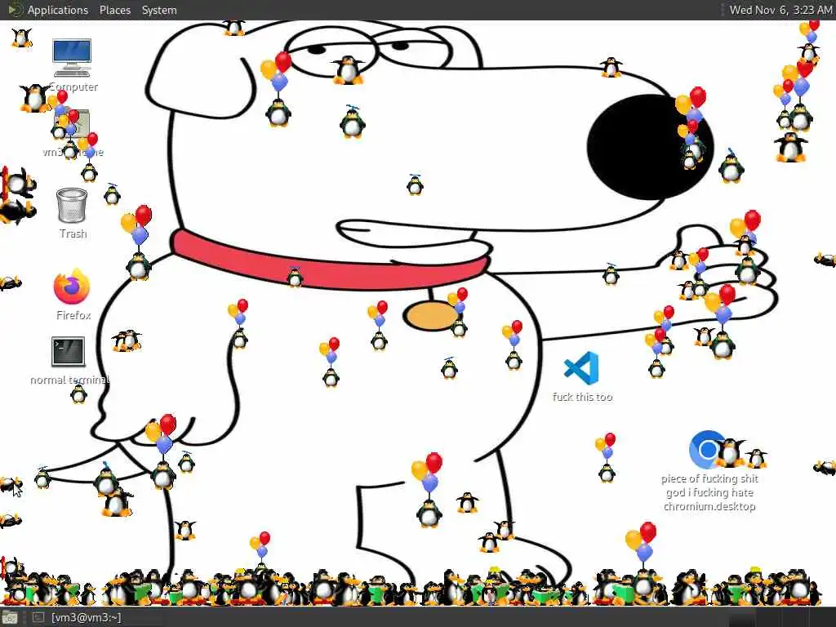The width and height of the screenshot is (836, 627).
Task: Click the 'Trash' icon label
Action: click(73, 233)
